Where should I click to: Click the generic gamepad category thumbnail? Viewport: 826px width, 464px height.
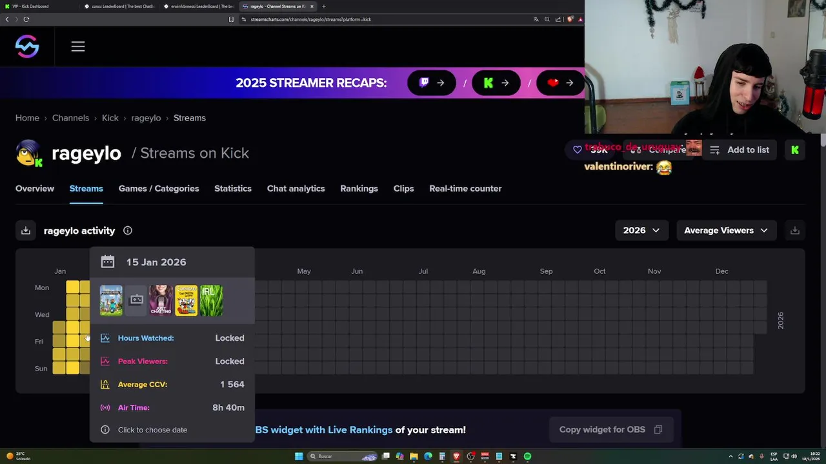136,300
